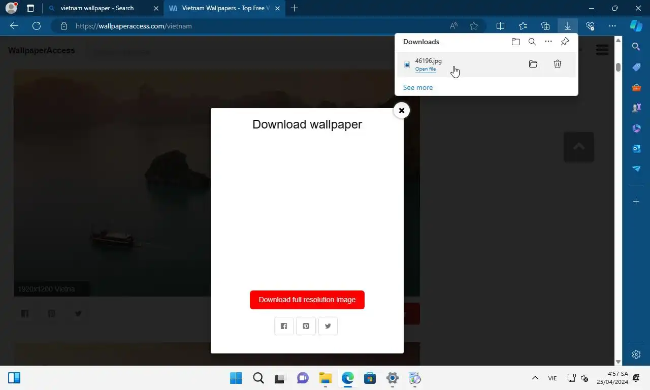Open Collections in toolbar
650x390 pixels.
pos(545,26)
